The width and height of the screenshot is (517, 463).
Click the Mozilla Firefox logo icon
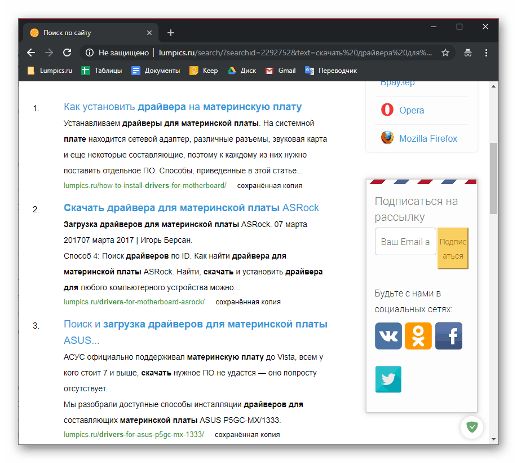pos(387,138)
